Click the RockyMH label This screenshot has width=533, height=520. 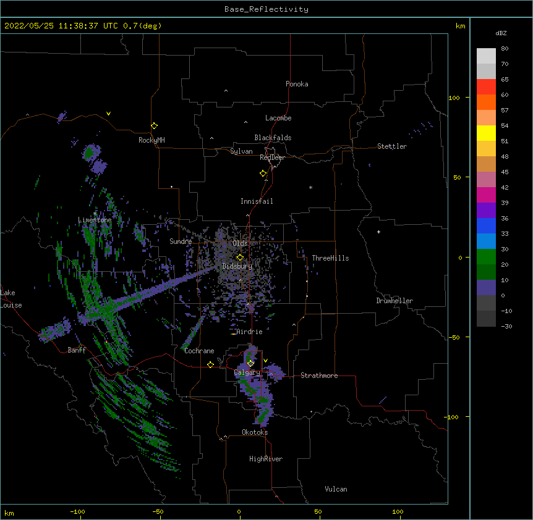pyautogui.click(x=151, y=140)
